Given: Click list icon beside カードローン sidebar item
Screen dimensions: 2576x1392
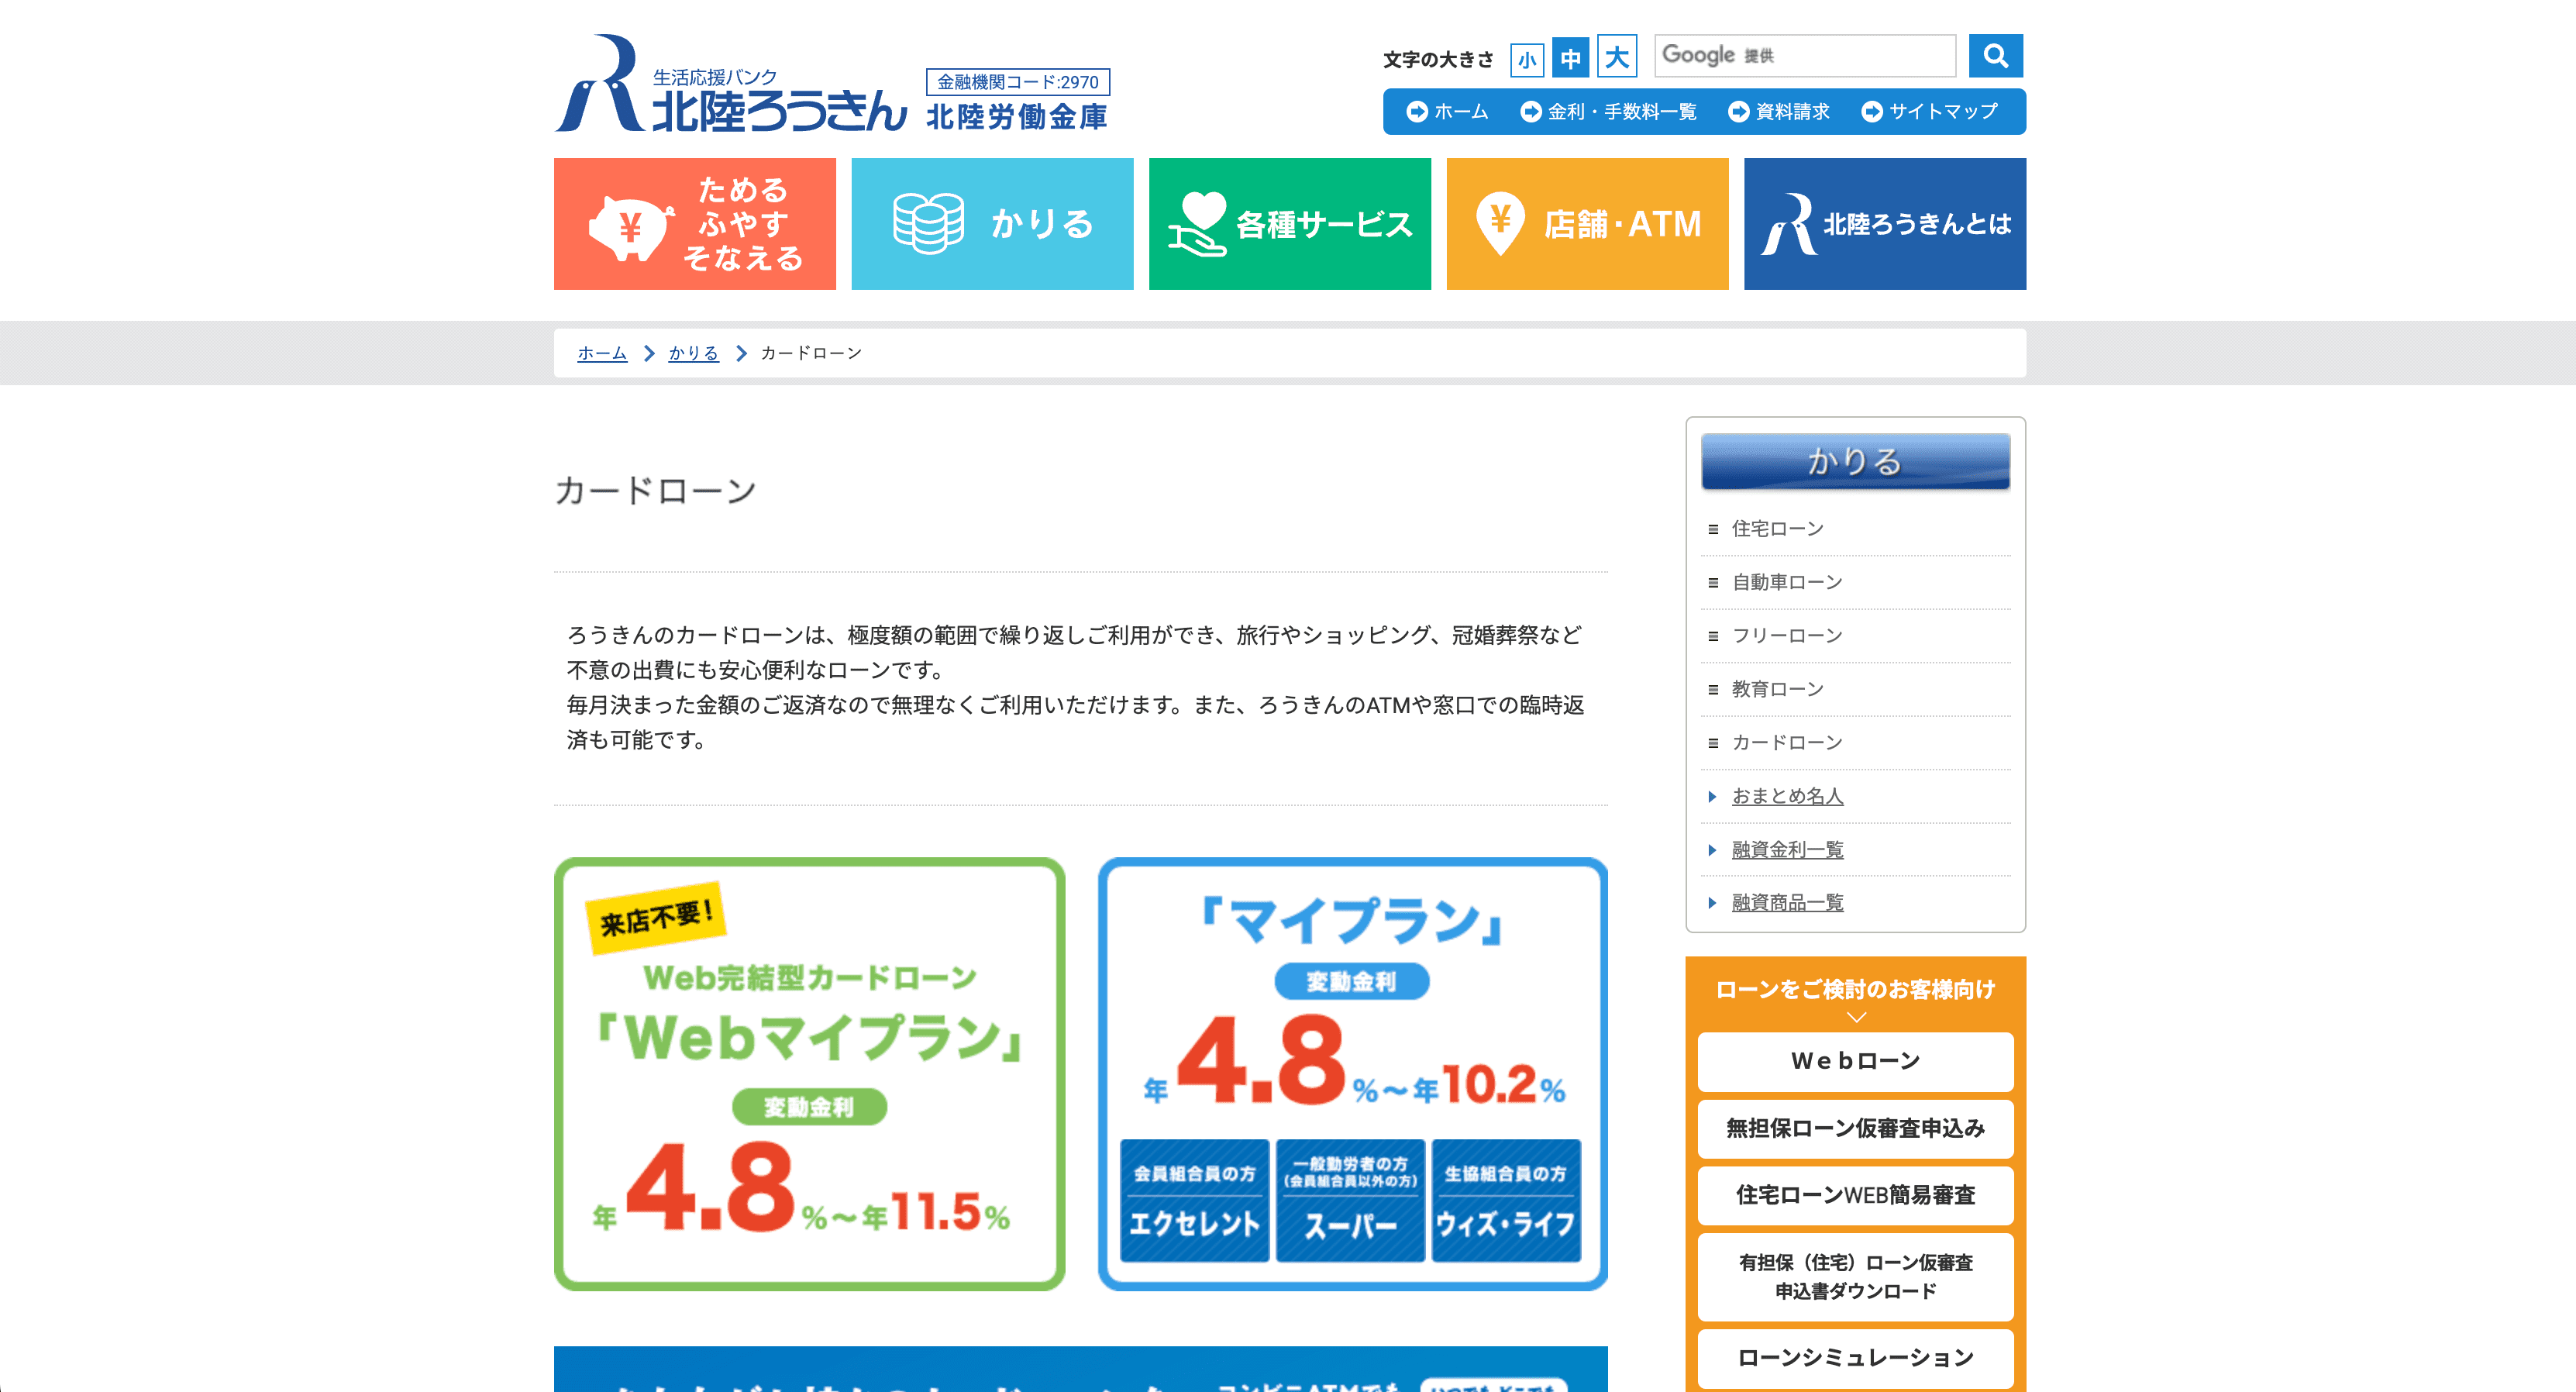Looking at the screenshot, I should click(x=1713, y=743).
